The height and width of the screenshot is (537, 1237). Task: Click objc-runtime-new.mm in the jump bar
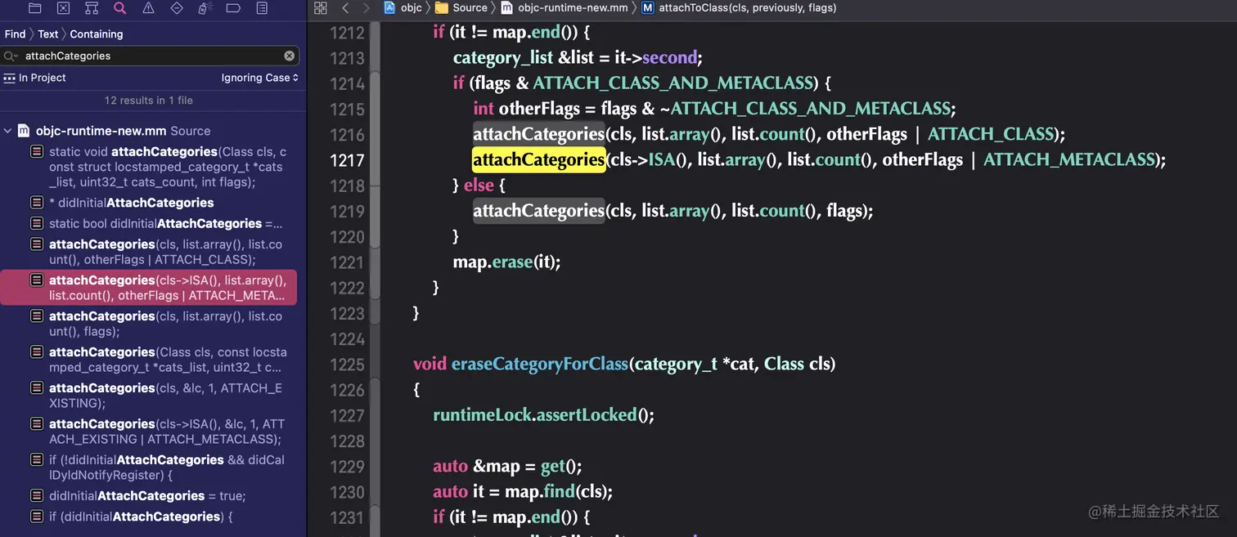(x=573, y=7)
